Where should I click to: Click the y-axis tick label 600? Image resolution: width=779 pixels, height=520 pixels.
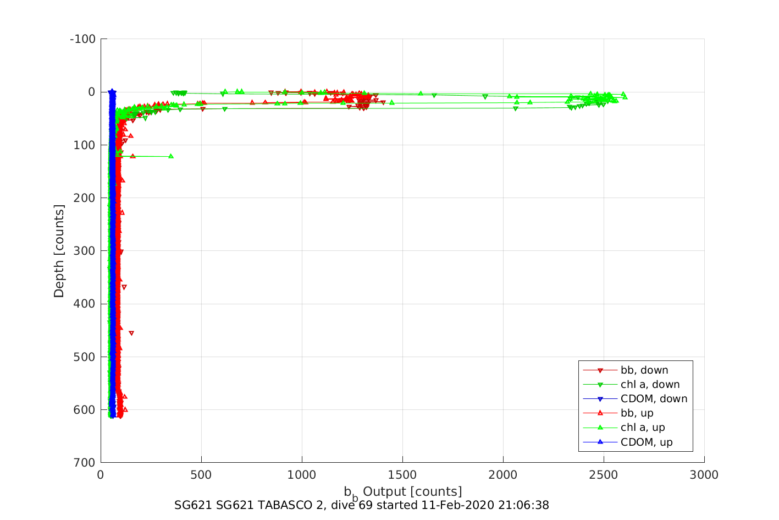tap(85, 409)
